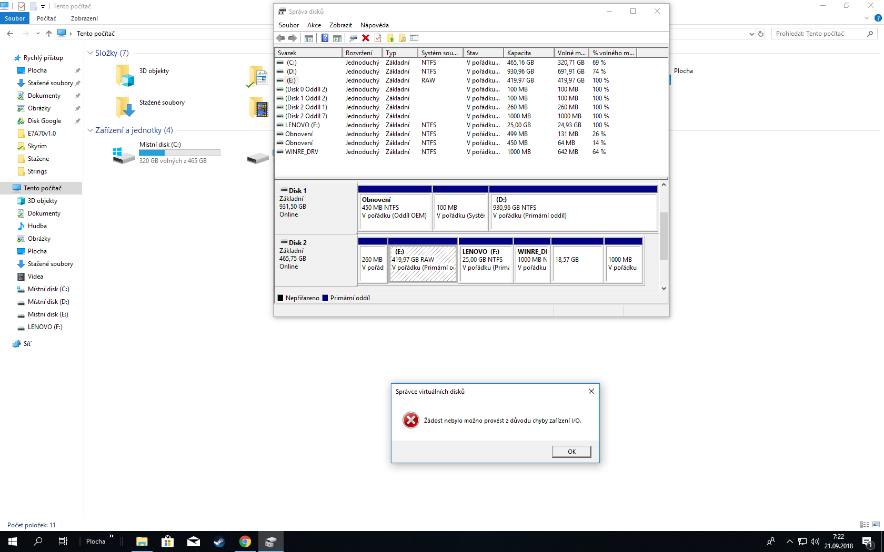
Task: Select Místní disk (D:) in navigation pane
Action: point(48,302)
